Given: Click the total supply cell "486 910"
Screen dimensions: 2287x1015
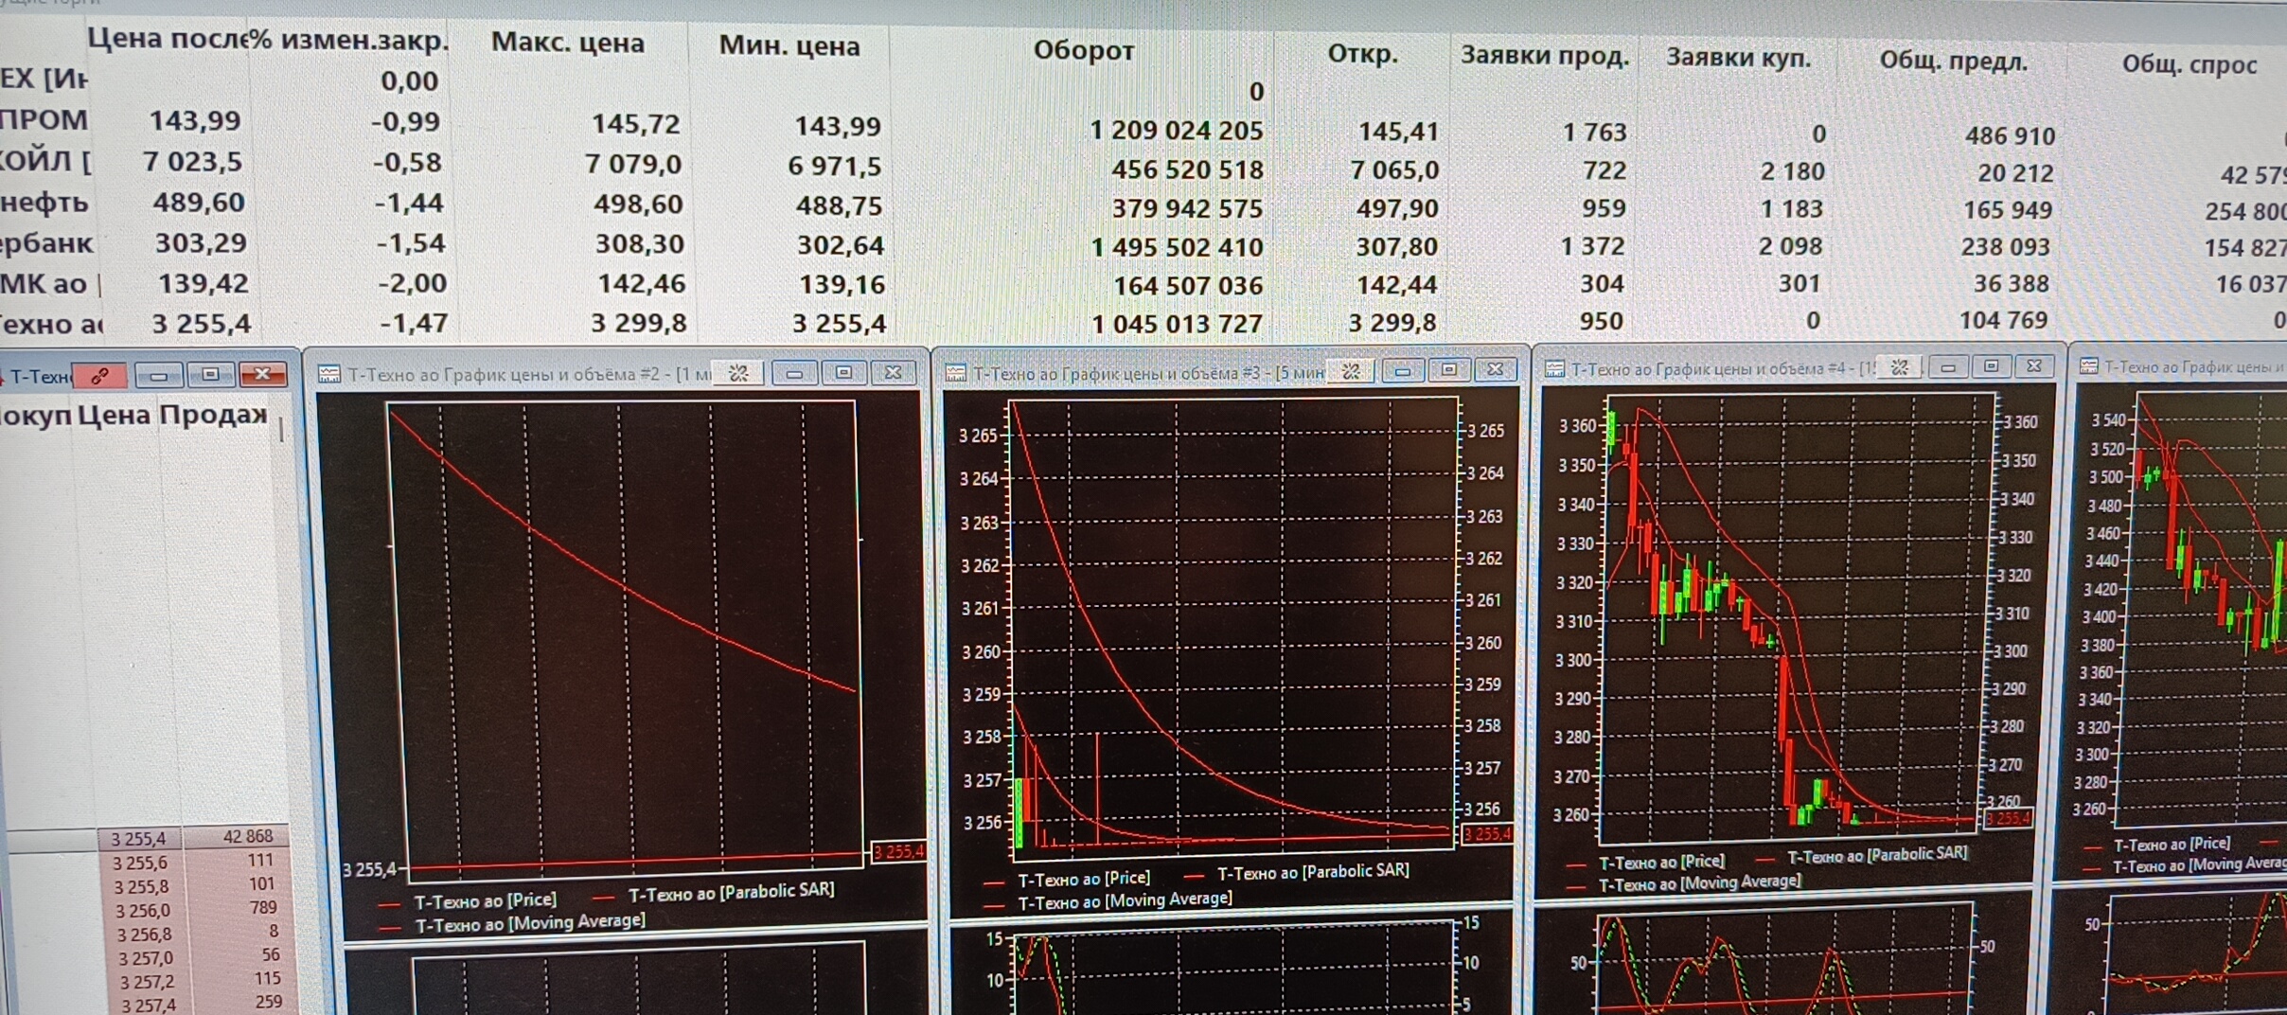Looking at the screenshot, I should tap(2010, 136).
